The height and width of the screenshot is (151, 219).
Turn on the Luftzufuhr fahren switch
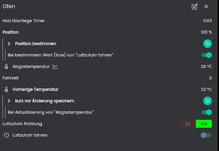[206, 135]
